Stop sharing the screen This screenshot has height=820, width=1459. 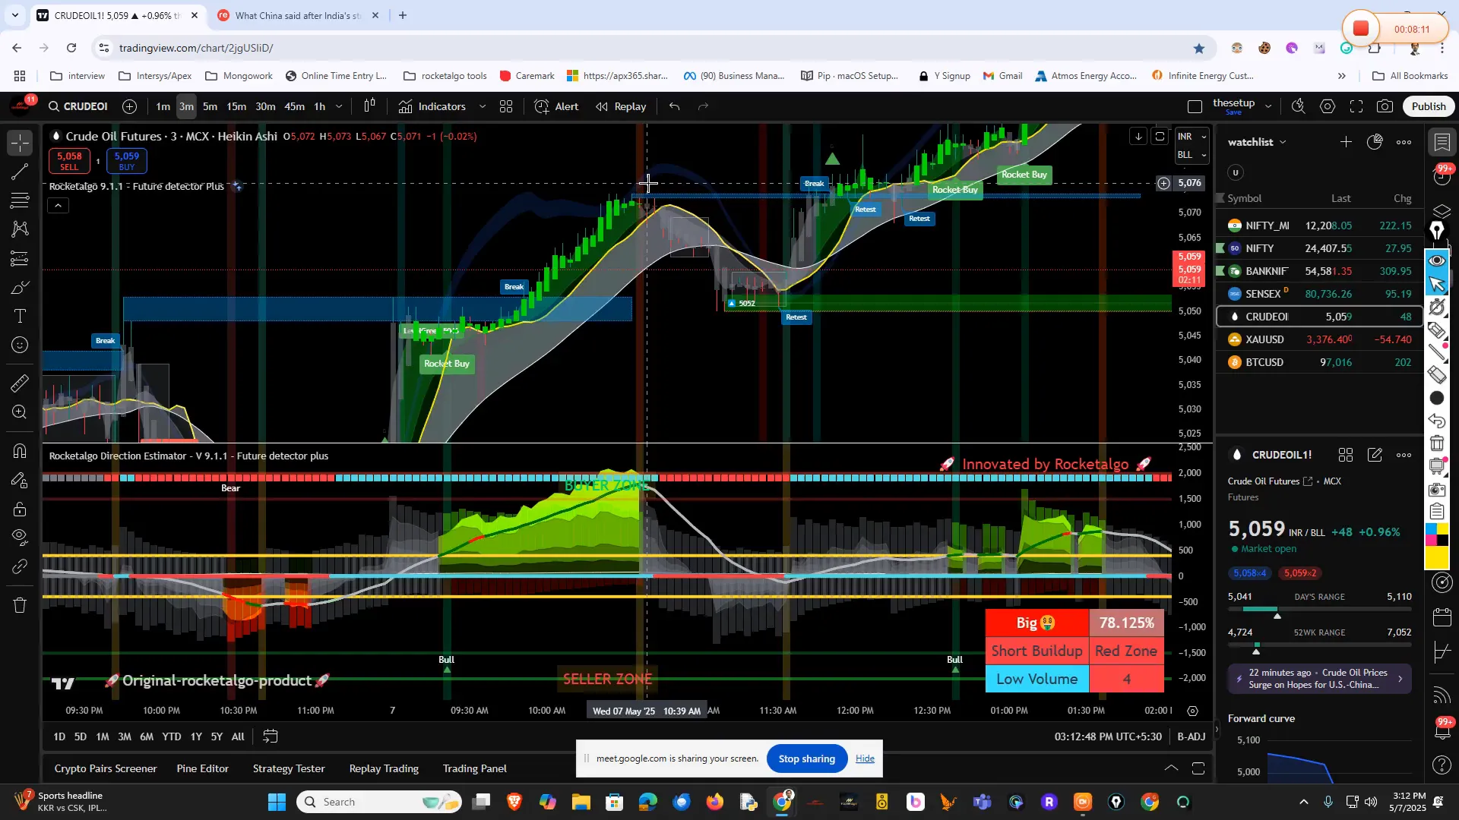(x=806, y=758)
